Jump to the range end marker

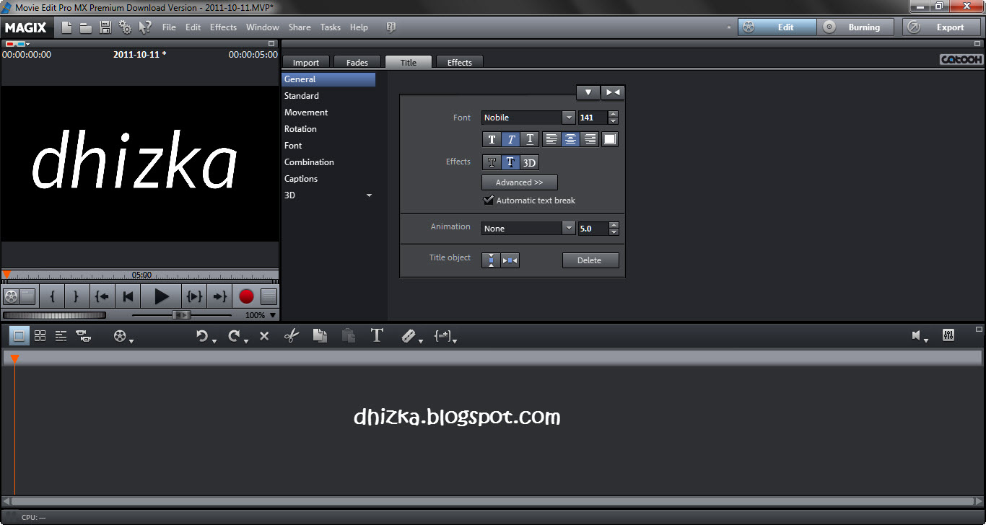(x=220, y=296)
